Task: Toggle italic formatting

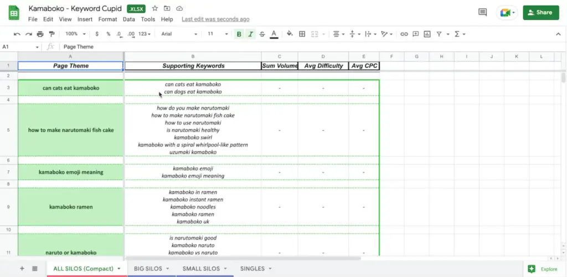Action: [x=250, y=34]
